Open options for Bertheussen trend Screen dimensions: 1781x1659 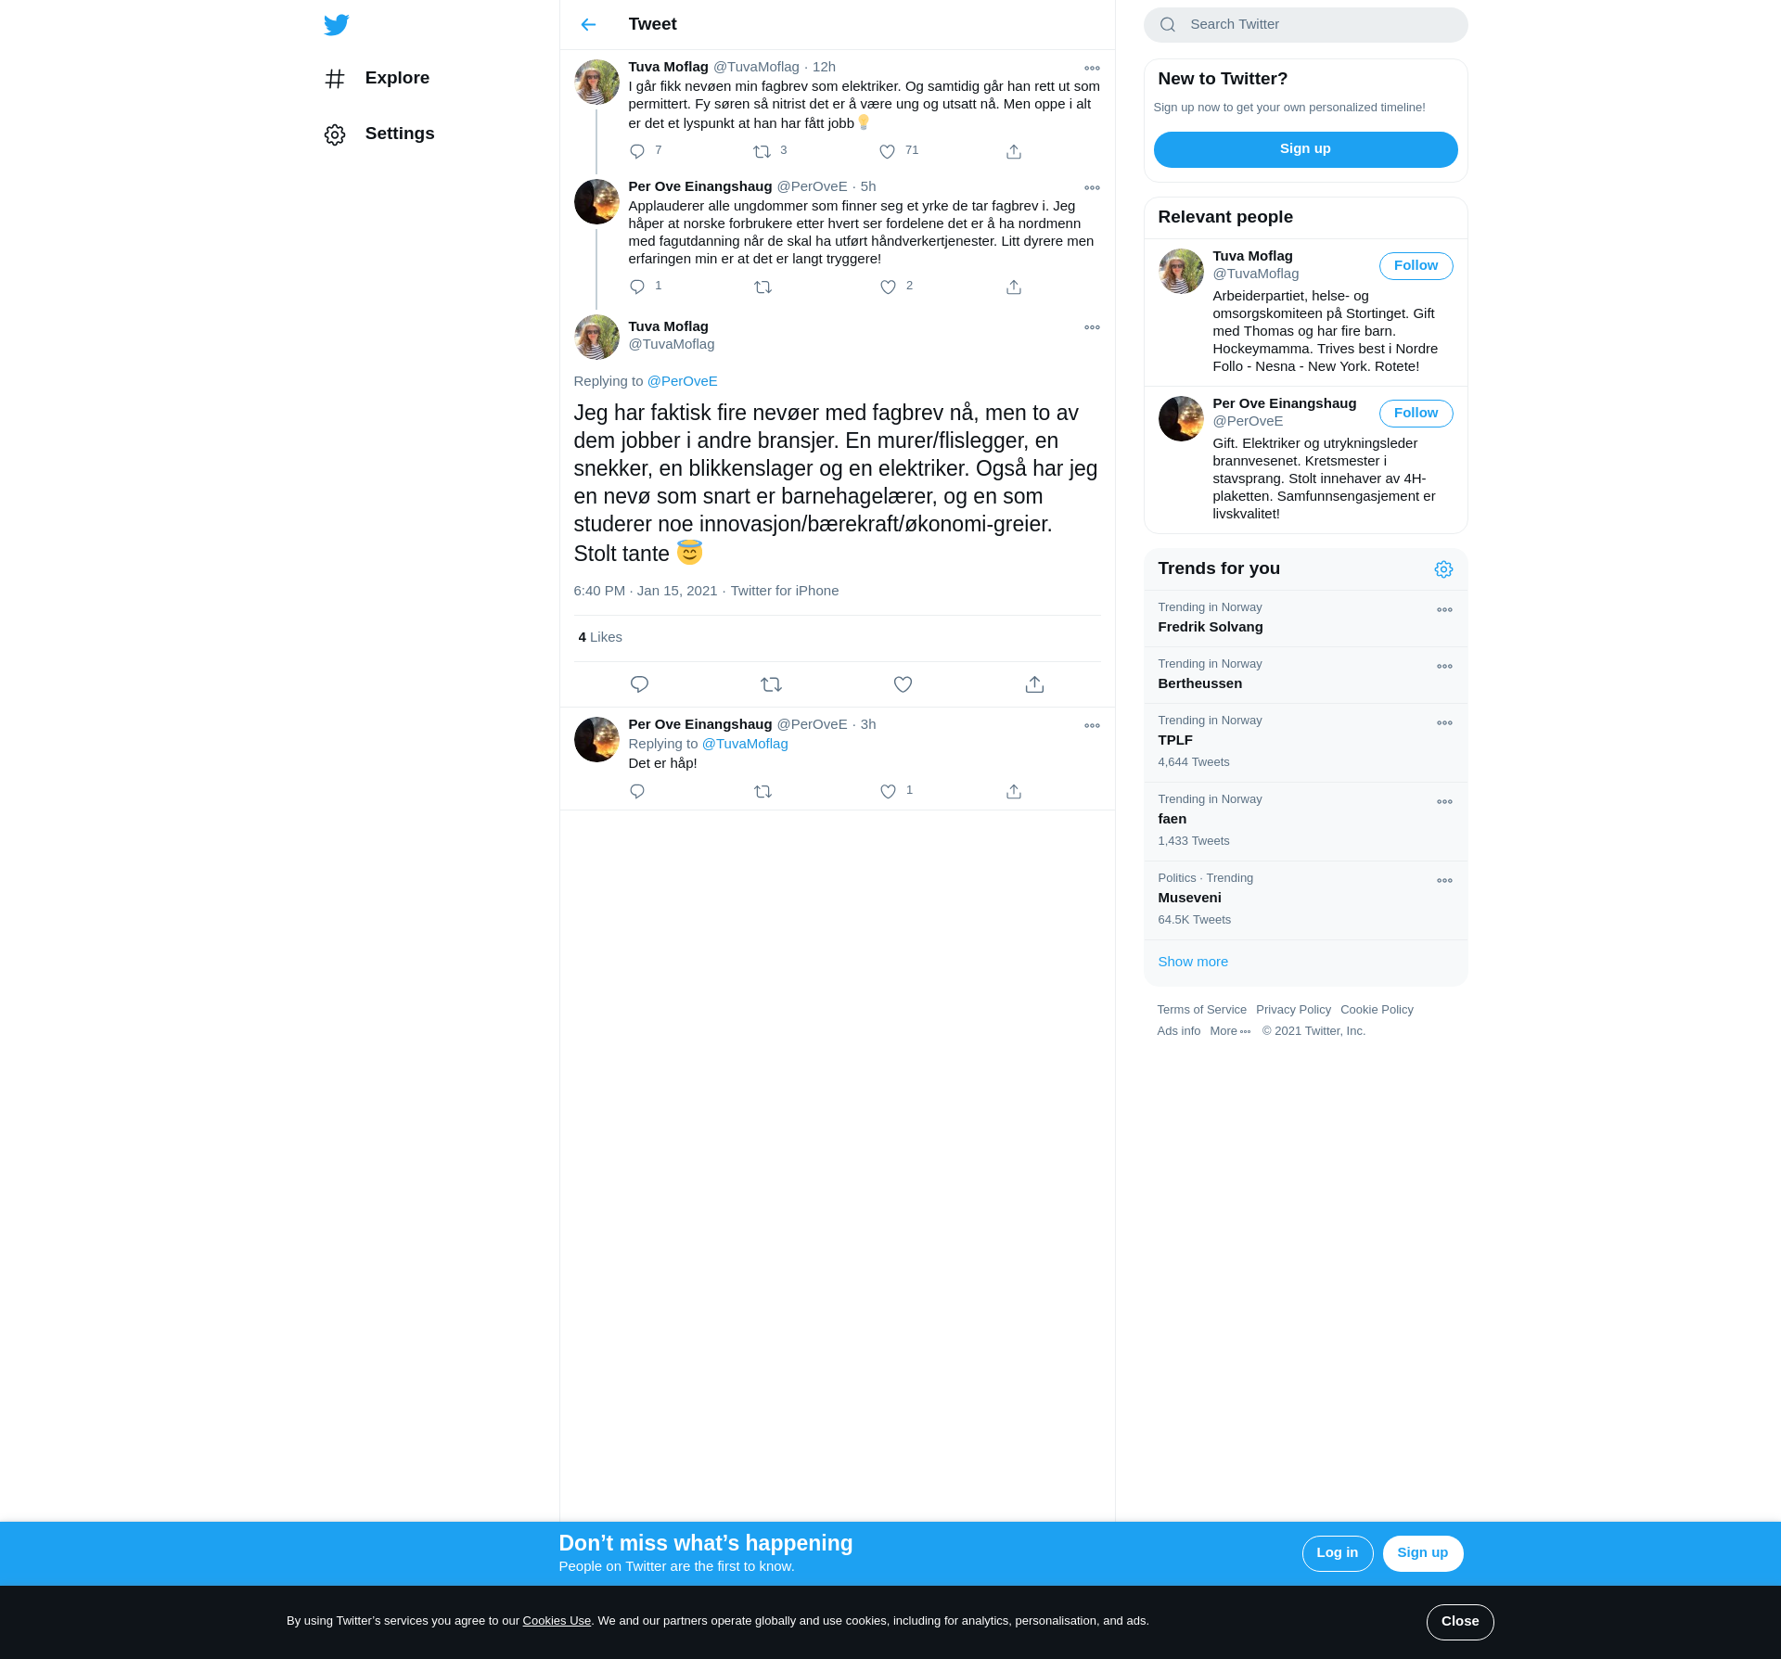(1444, 667)
